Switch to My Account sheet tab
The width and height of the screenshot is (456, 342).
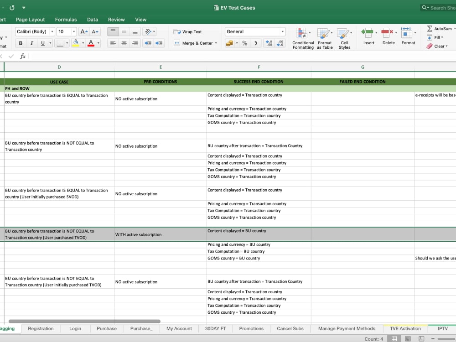(x=179, y=328)
